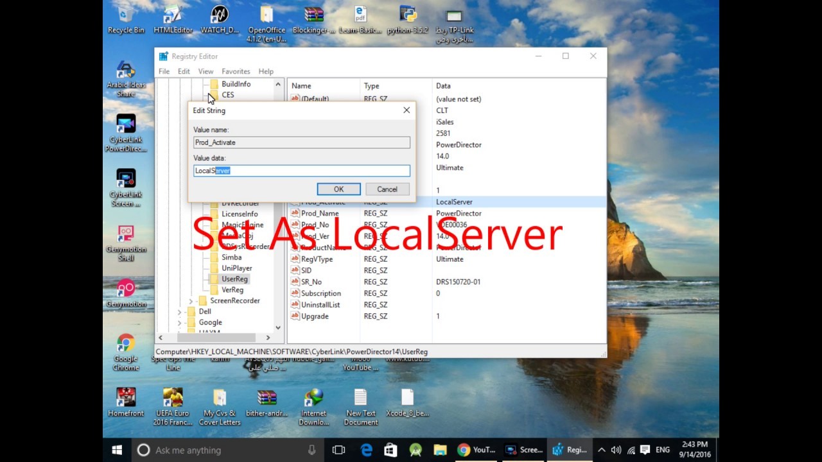Click the UEFA Euro 2016 desktop icon
822x462 pixels.
(173, 407)
